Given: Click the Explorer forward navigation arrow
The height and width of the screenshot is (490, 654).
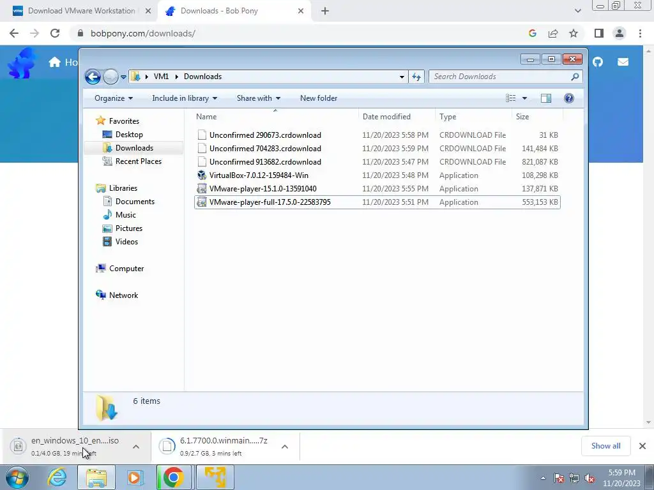Looking at the screenshot, I should (110, 77).
